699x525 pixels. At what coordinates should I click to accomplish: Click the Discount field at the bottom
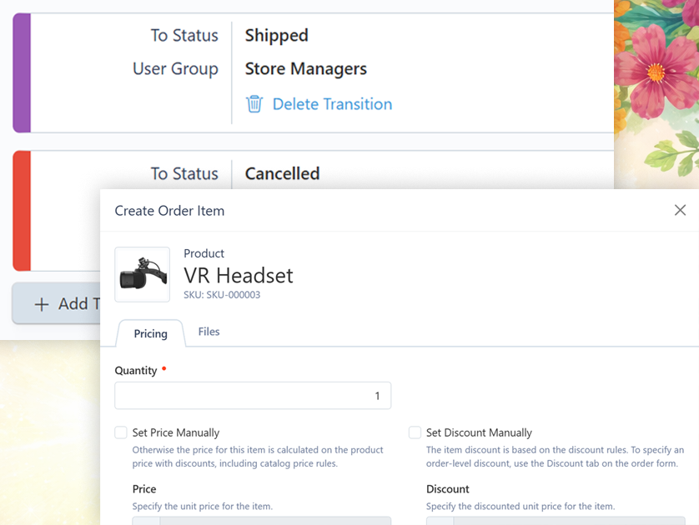click(x=556, y=520)
